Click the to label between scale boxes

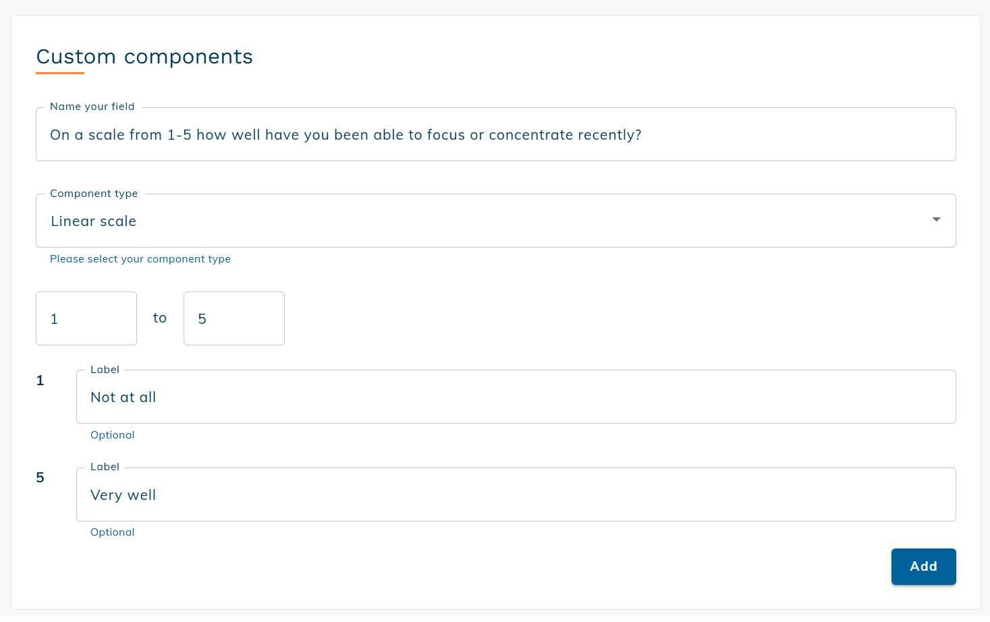(160, 318)
